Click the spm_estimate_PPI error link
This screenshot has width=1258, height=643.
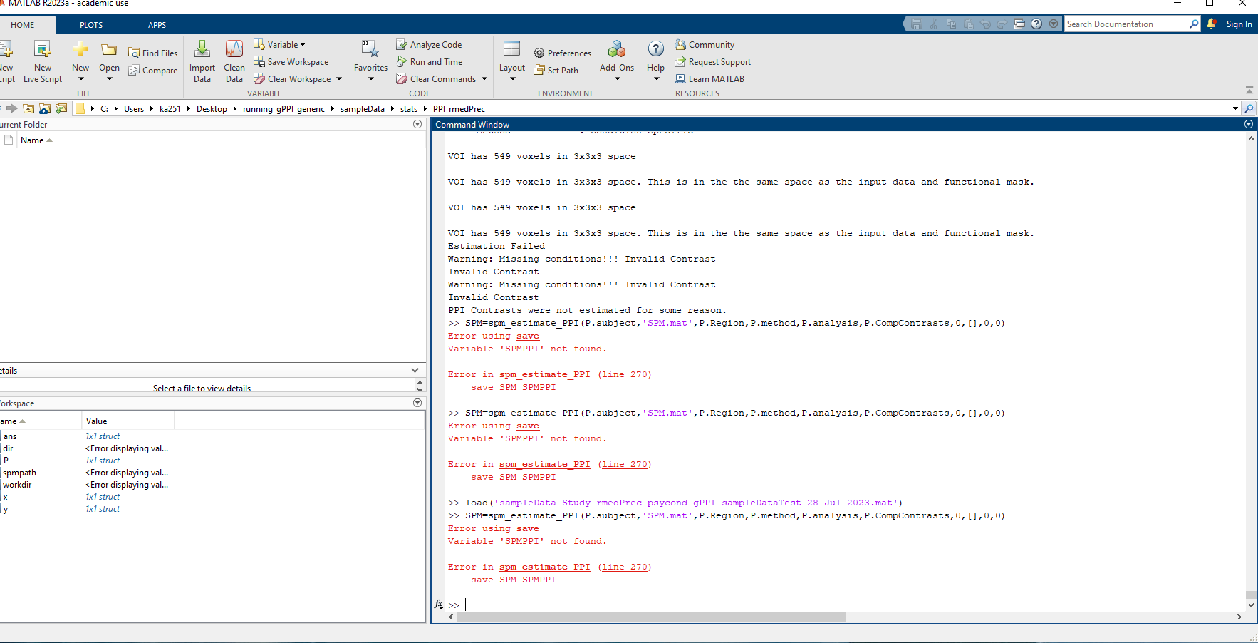click(544, 567)
